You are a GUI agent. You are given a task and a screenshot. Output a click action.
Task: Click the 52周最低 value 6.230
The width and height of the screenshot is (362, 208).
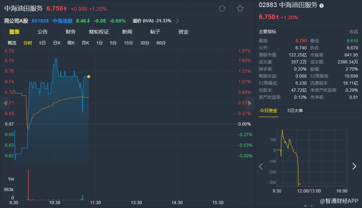301,83
